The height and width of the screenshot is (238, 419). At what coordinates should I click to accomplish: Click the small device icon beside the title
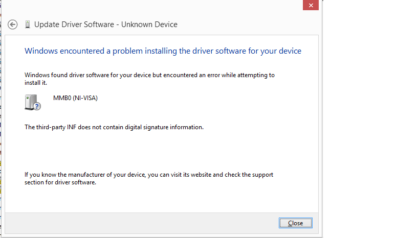click(27, 25)
